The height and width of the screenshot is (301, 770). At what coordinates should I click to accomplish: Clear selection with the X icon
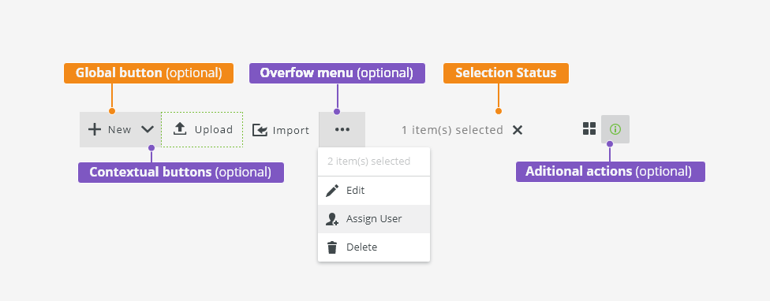coord(518,130)
